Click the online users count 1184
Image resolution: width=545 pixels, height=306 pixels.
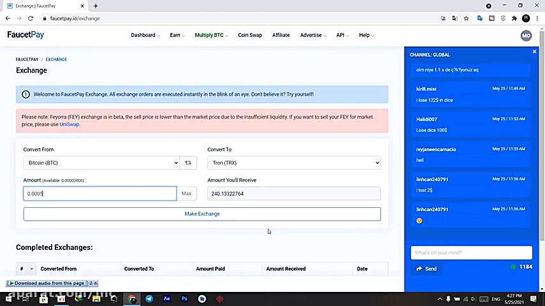(x=526, y=266)
